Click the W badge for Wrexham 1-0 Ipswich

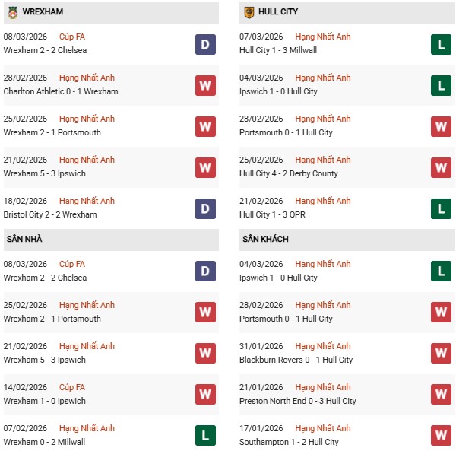click(x=204, y=395)
